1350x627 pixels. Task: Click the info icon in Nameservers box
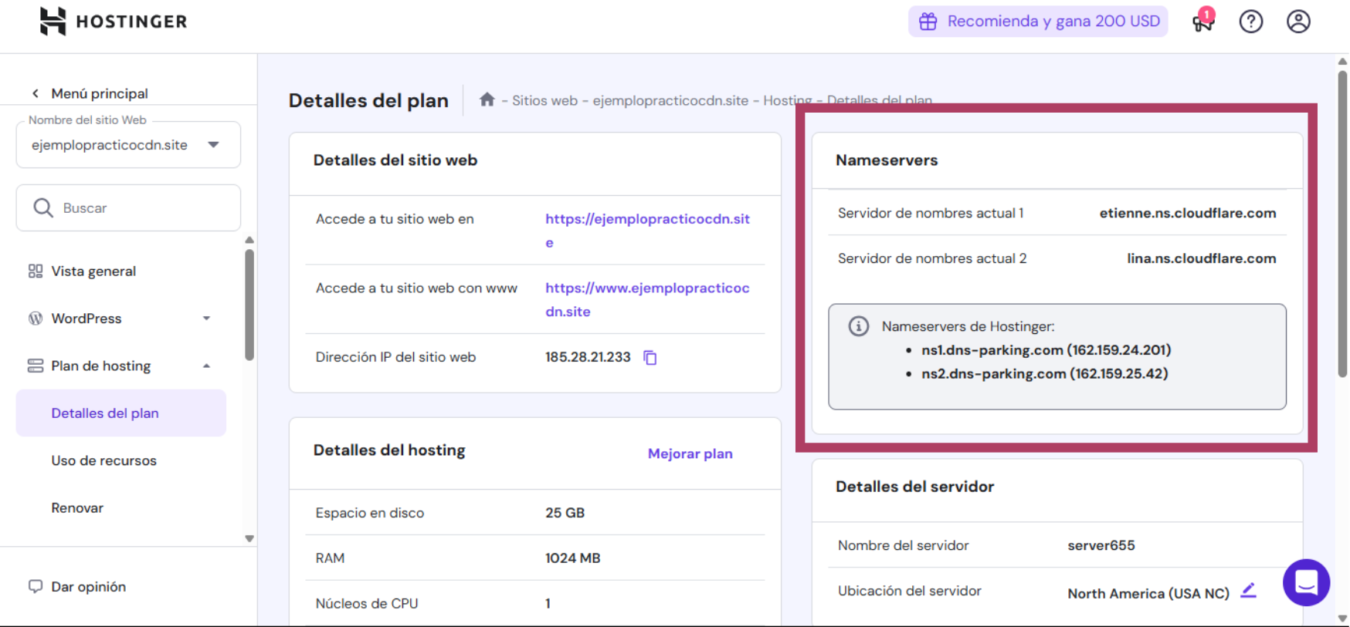pyautogui.click(x=859, y=326)
